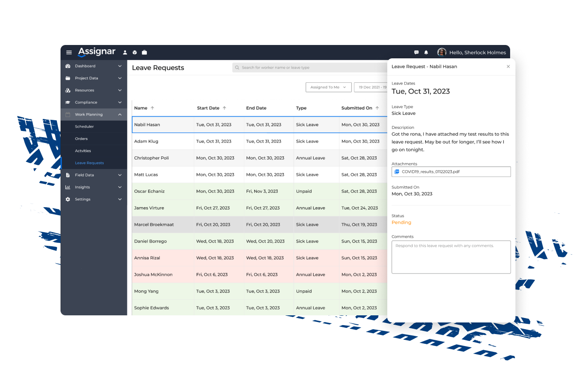Open the Sherlock Holmes profile avatar
The width and height of the screenshot is (576, 367).
point(441,52)
